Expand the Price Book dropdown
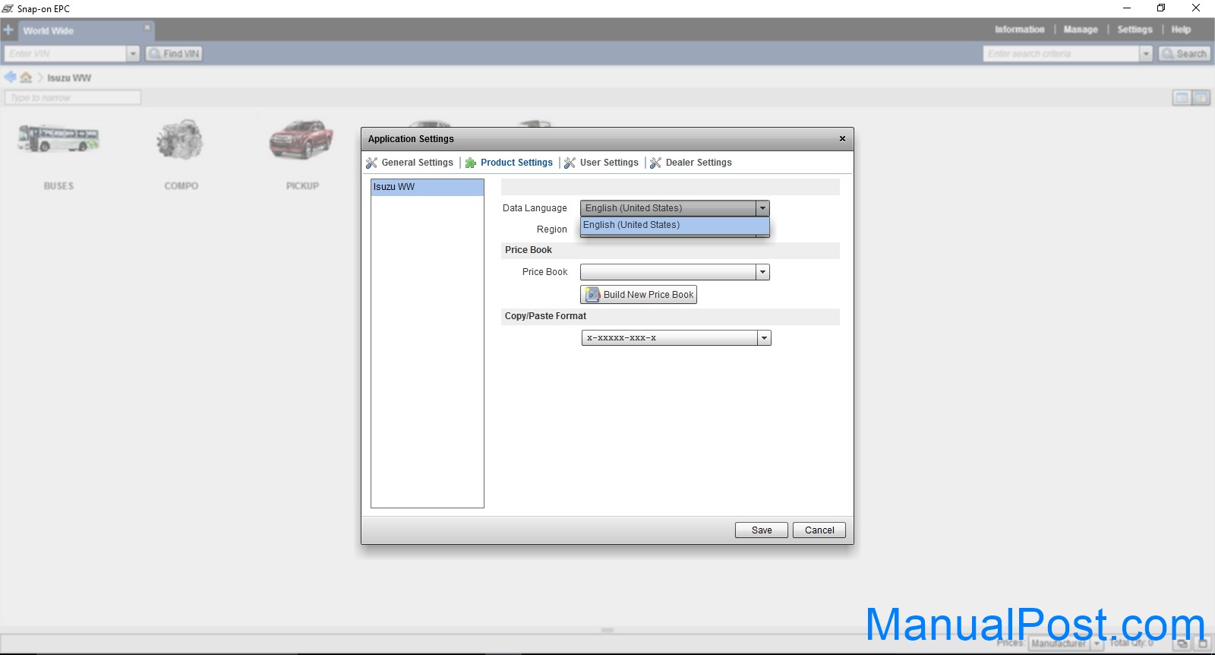Image resolution: width=1215 pixels, height=655 pixels. click(762, 272)
